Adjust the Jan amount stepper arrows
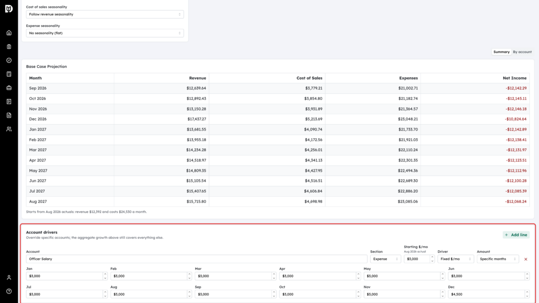The height and width of the screenshot is (303, 539). [105, 276]
